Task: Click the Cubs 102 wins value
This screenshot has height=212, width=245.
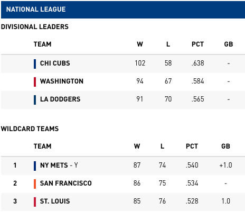Action: pyautogui.click(x=140, y=63)
